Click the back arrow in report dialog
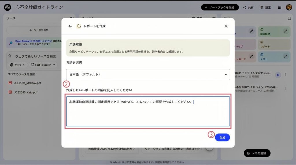Viewport: 296px width, 165px height. 70,26
